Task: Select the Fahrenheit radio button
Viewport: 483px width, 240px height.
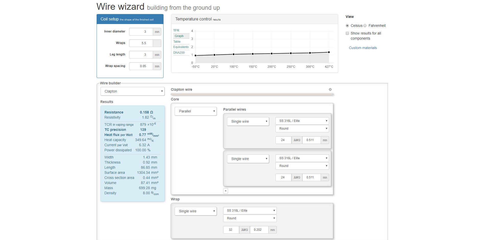Action: pos(365,26)
